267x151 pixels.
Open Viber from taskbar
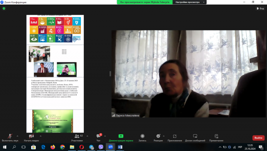101,147
